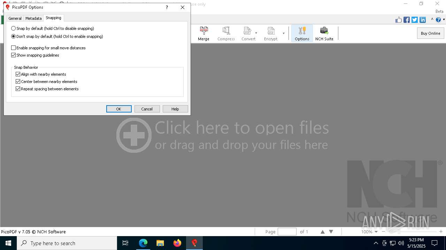The height and width of the screenshot is (250, 446).
Task: Click OK in the Options dialog
Action: coord(119,109)
